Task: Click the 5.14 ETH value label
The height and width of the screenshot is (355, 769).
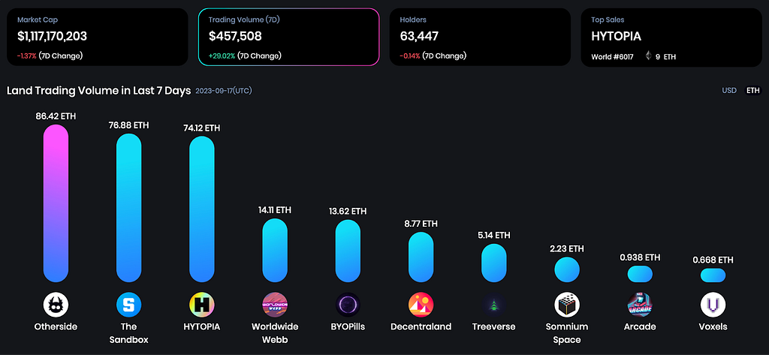Action: (x=494, y=236)
